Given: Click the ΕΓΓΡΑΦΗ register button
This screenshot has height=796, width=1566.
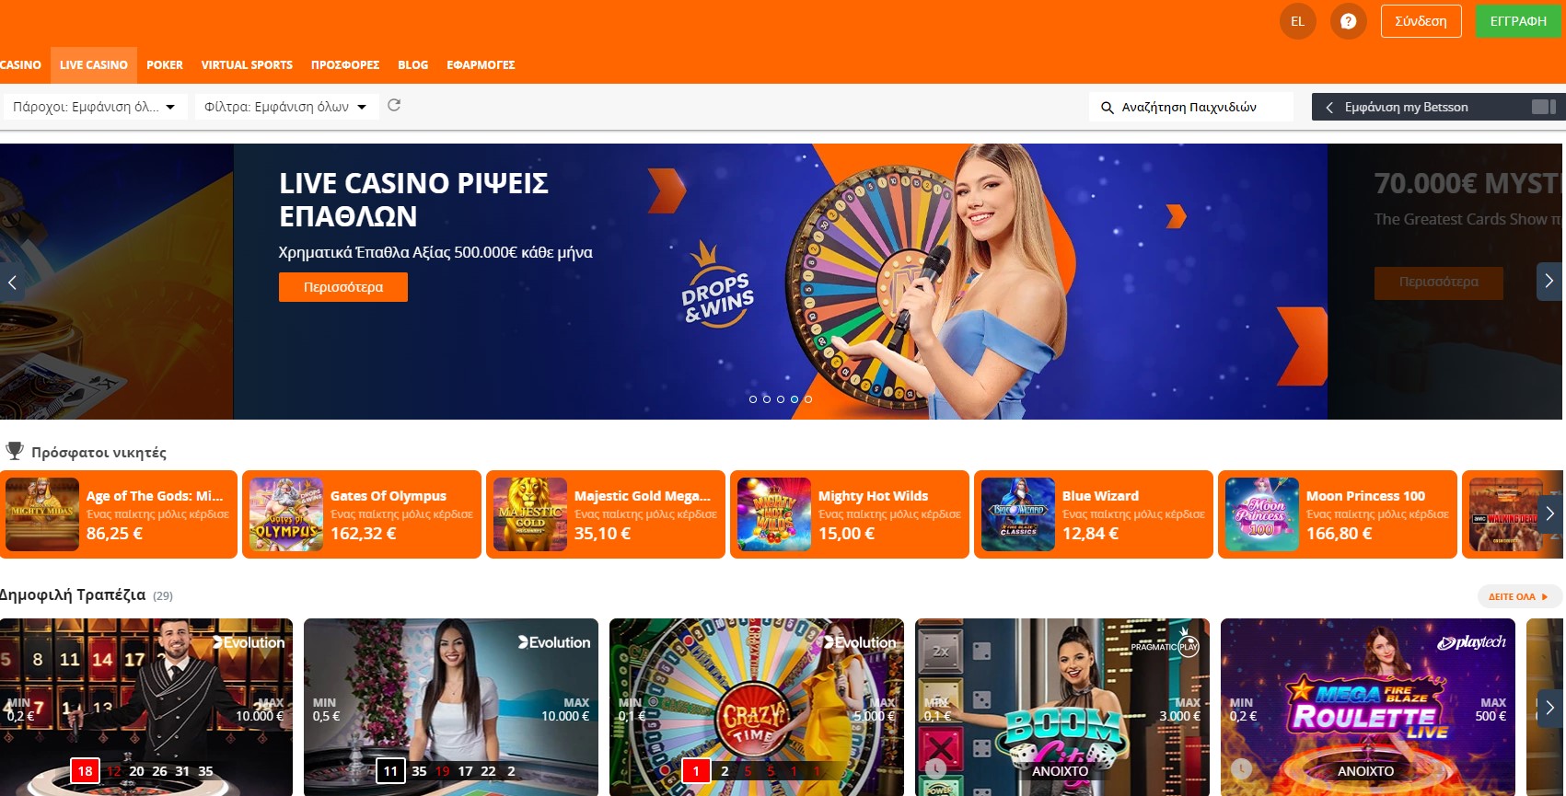Looking at the screenshot, I should pyautogui.click(x=1518, y=21).
